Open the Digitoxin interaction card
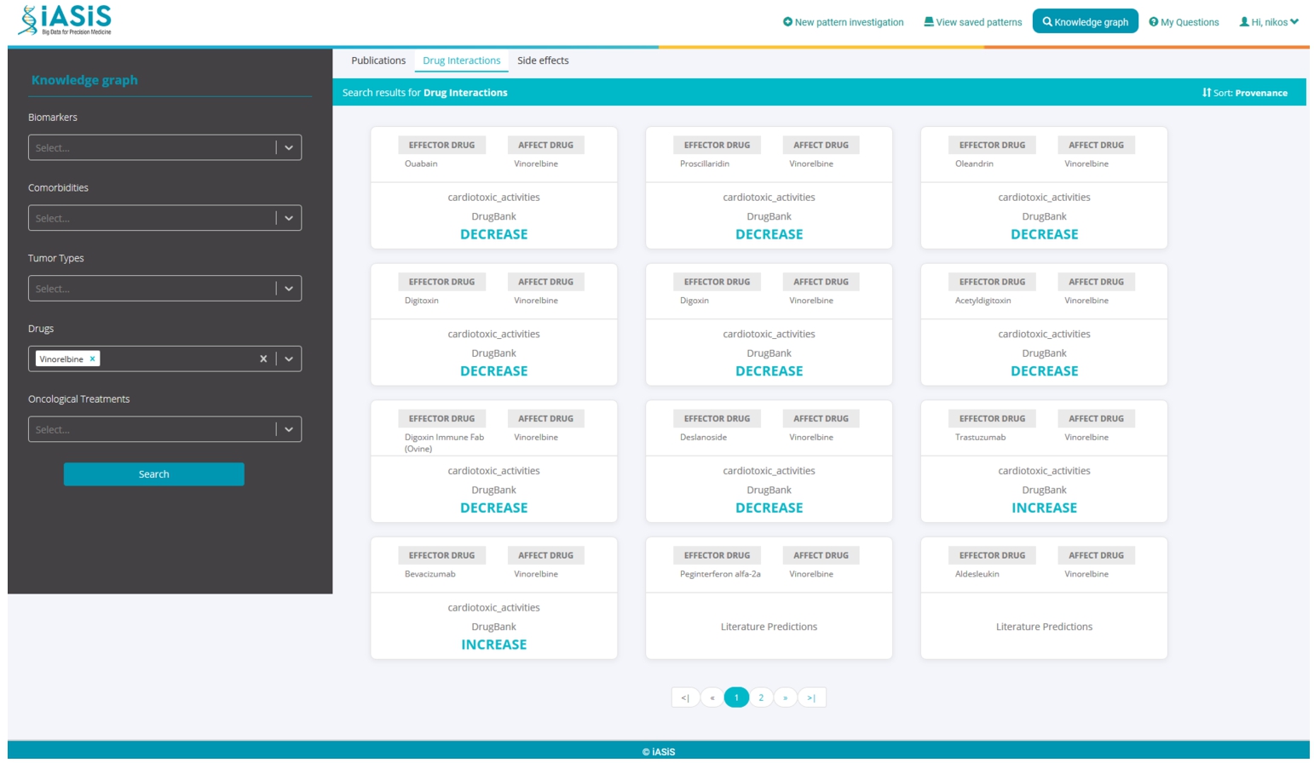This screenshot has width=1314, height=763. 494,324
